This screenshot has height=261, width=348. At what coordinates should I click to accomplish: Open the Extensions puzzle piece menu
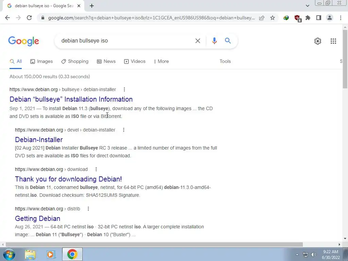click(x=308, y=18)
